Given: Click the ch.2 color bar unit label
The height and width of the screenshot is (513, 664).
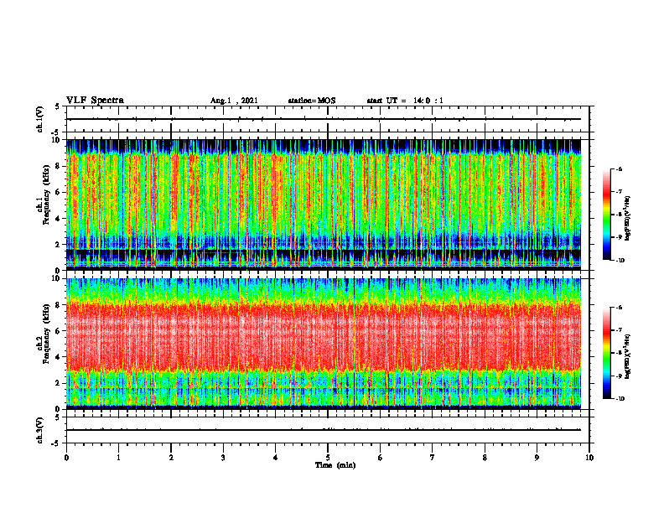Looking at the screenshot, I should click(x=628, y=356).
